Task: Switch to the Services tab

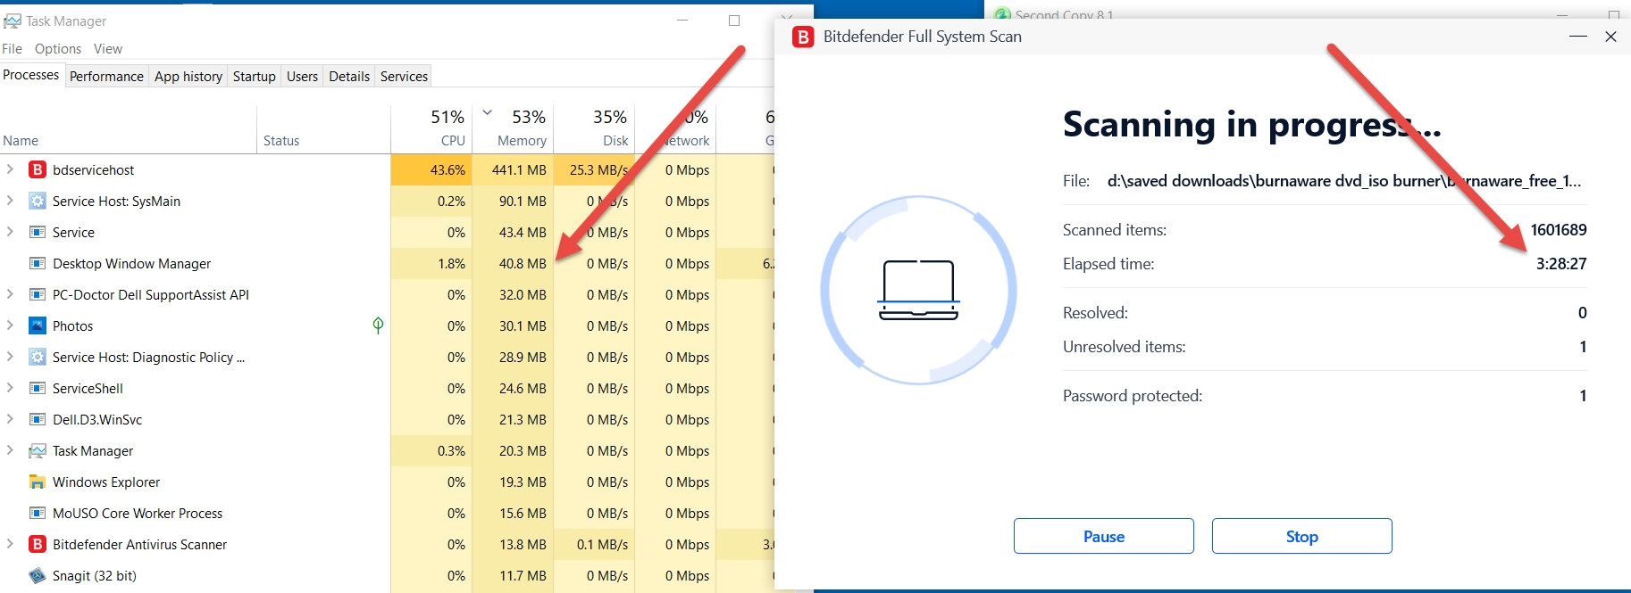Action: click(404, 77)
